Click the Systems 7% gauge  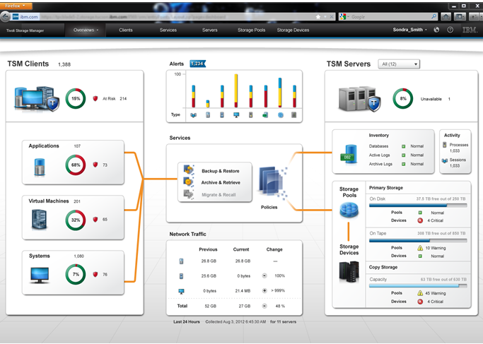(x=76, y=274)
